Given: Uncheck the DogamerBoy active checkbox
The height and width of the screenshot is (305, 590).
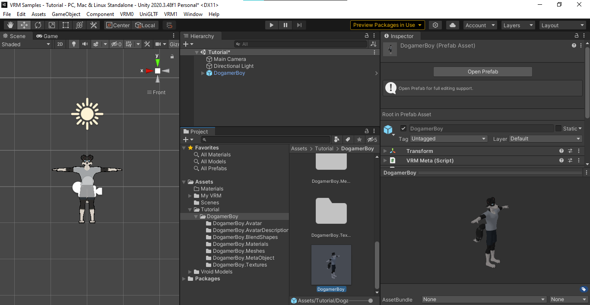Looking at the screenshot, I should [x=403, y=128].
